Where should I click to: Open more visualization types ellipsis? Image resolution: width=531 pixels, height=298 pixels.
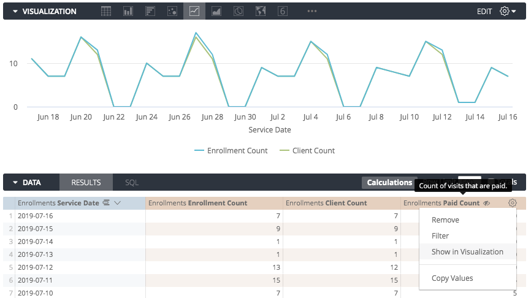click(x=312, y=11)
